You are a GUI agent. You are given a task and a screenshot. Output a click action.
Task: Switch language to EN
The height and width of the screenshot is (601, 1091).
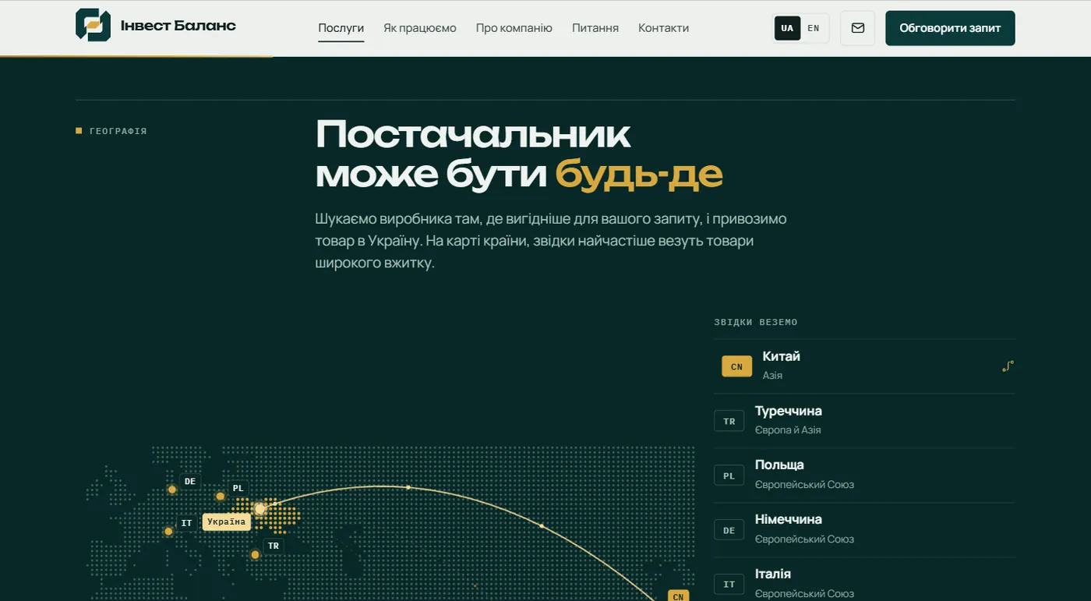pos(814,28)
